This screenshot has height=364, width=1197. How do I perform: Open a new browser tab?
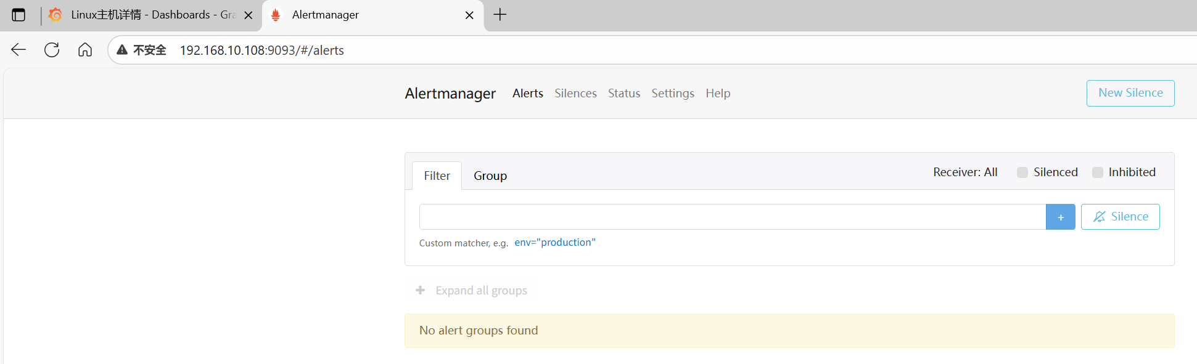click(x=500, y=14)
